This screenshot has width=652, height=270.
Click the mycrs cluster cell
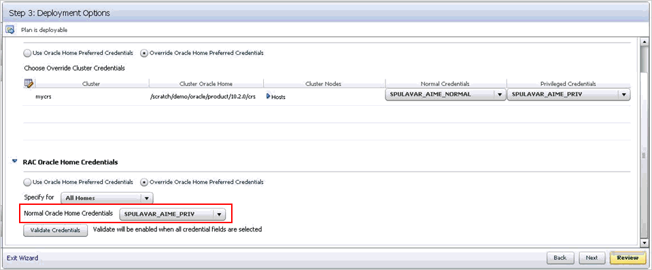point(44,96)
